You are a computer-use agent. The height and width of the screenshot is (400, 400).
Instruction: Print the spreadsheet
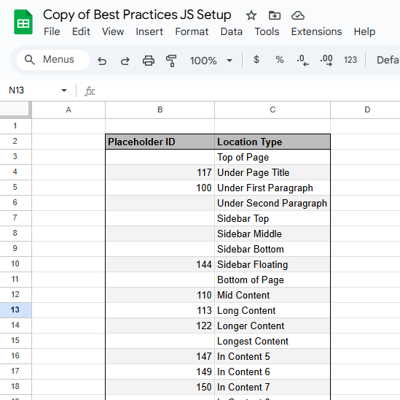[x=149, y=61]
